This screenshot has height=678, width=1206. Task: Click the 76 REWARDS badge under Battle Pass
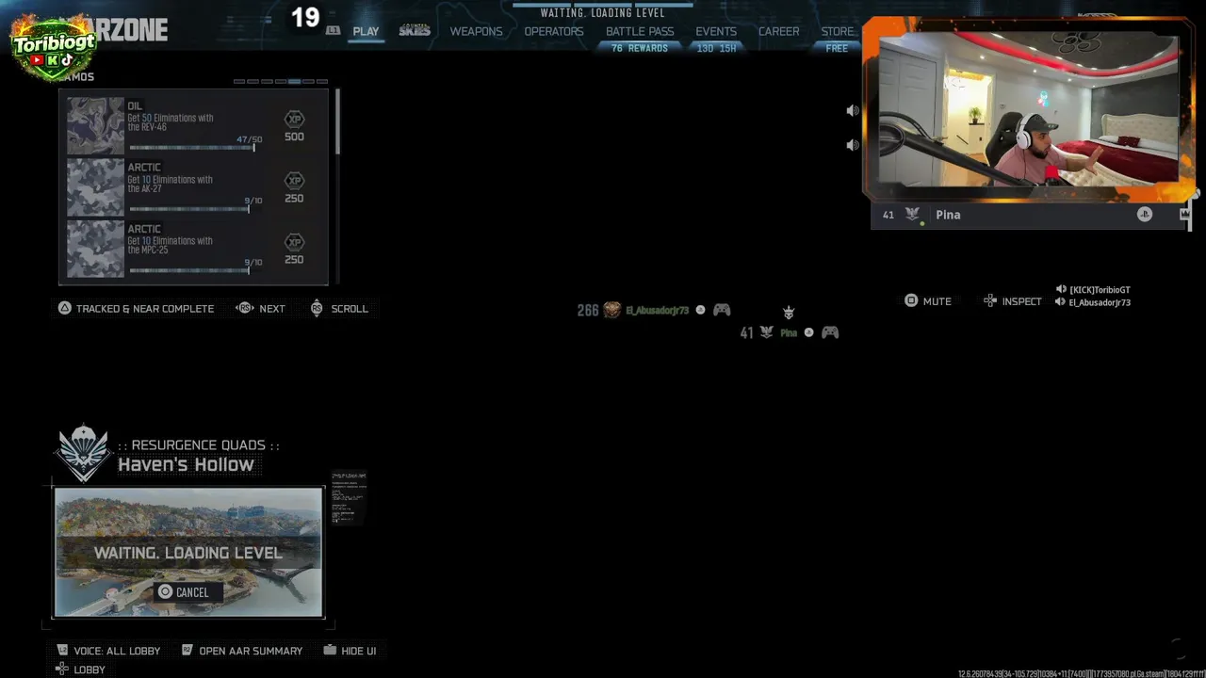[640, 48]
